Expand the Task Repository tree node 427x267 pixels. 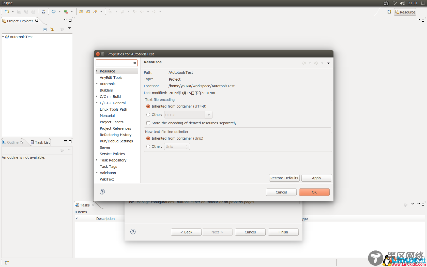[x=97, y=160]
